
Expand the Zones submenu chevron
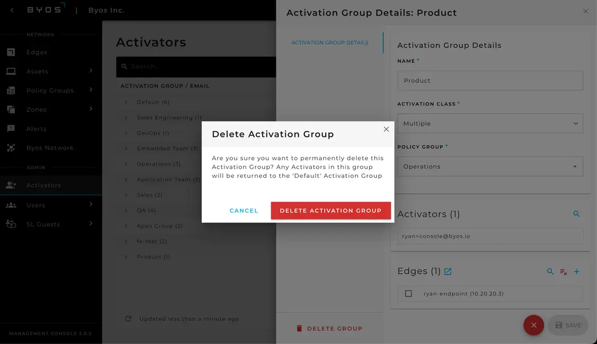click(91, 109)
